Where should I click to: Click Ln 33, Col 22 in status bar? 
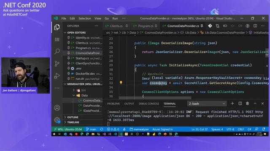pos(200,129)
